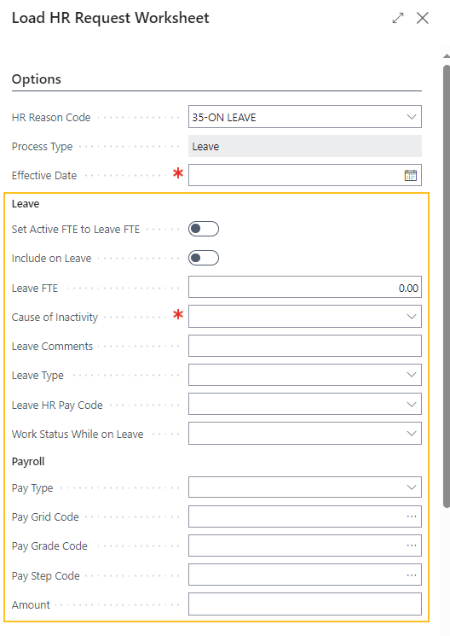Click the Leave FTE label
Viewport: 450px width, 636px height.
click(35, 288)
